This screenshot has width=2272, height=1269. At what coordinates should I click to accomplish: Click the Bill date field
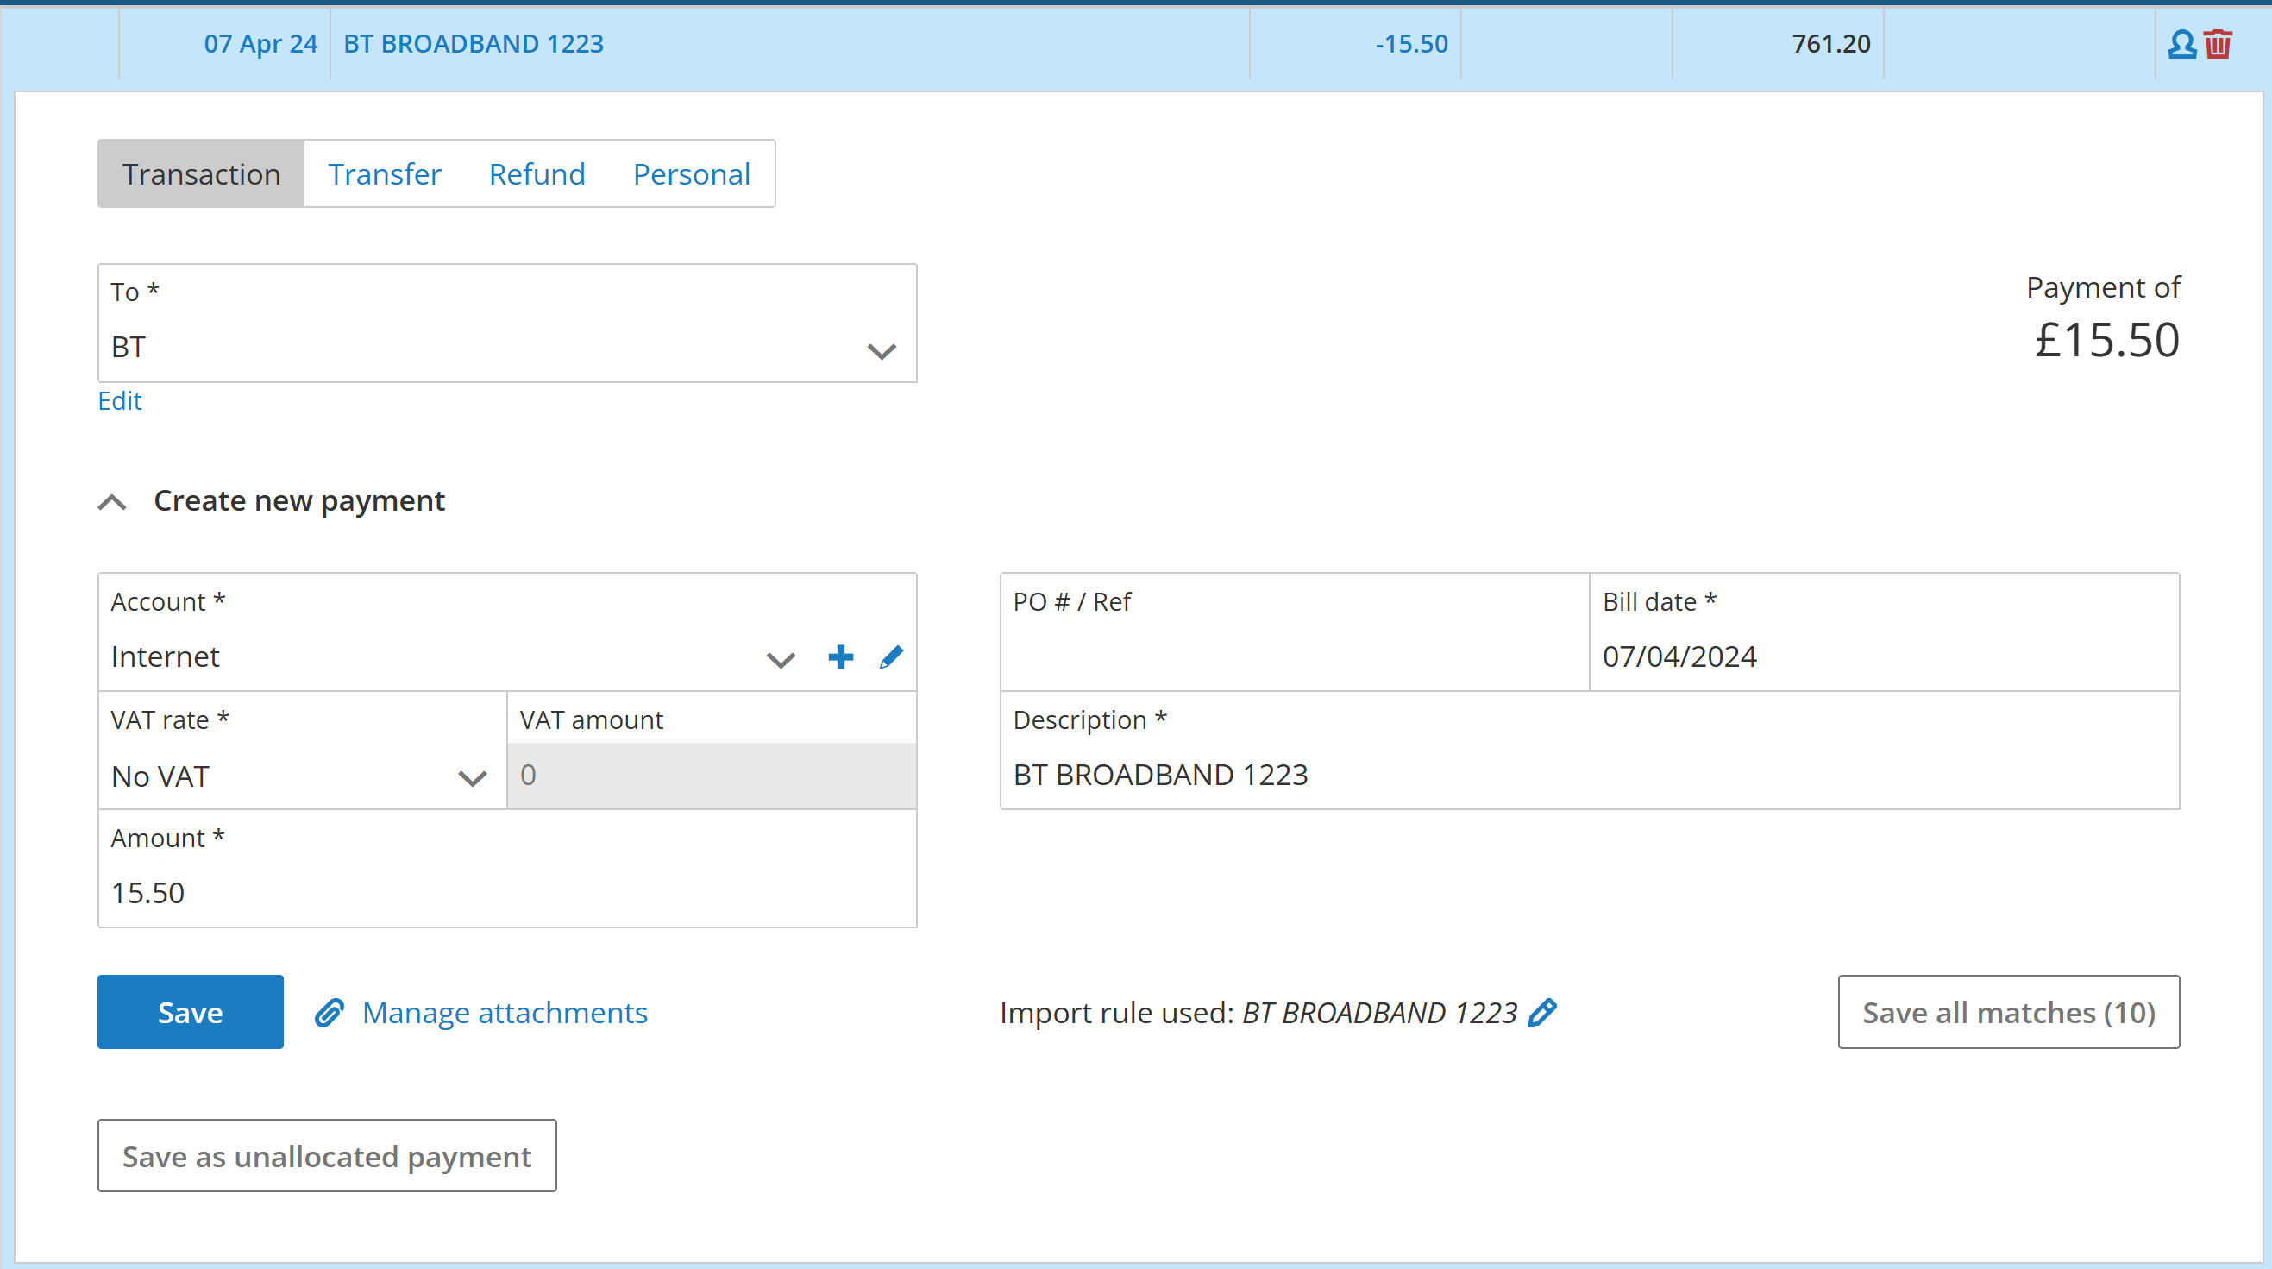coord(1882,657)
